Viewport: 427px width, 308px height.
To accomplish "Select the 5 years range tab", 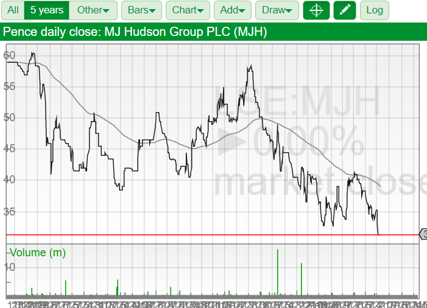I will tap(46, 10).
